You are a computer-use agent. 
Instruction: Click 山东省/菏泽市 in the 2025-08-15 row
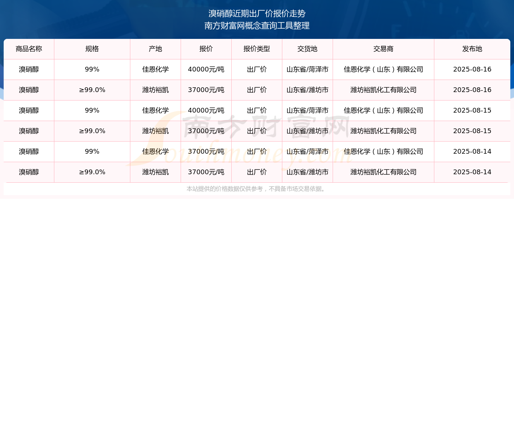(308, 111)
